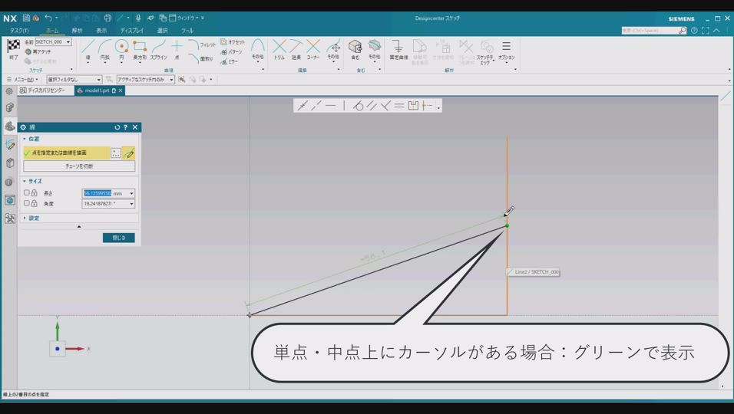The image size is (734, 414).
Task: Open the Length unit mm dropdown arrow
Action: pyautogui.click(x=131, y=193)
